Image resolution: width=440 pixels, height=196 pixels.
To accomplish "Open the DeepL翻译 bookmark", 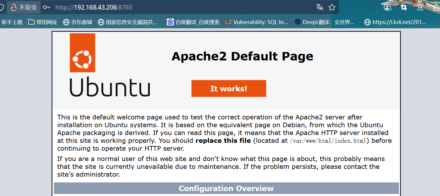I will (x=325, y=22).
